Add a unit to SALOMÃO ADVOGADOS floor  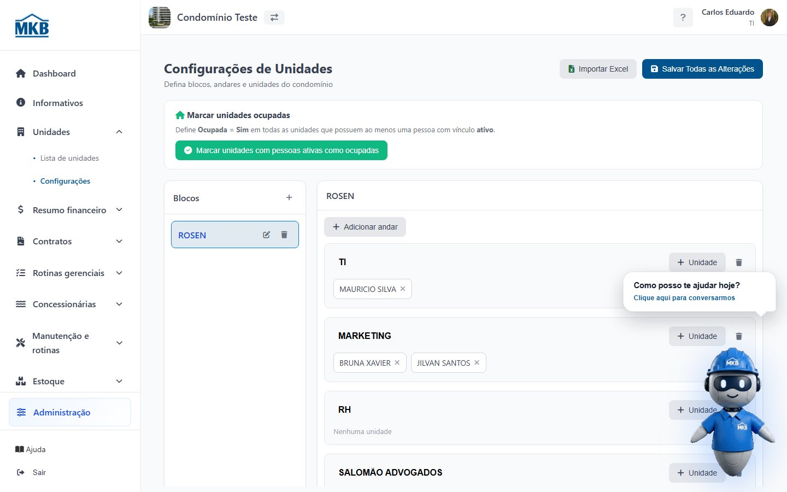697,473
